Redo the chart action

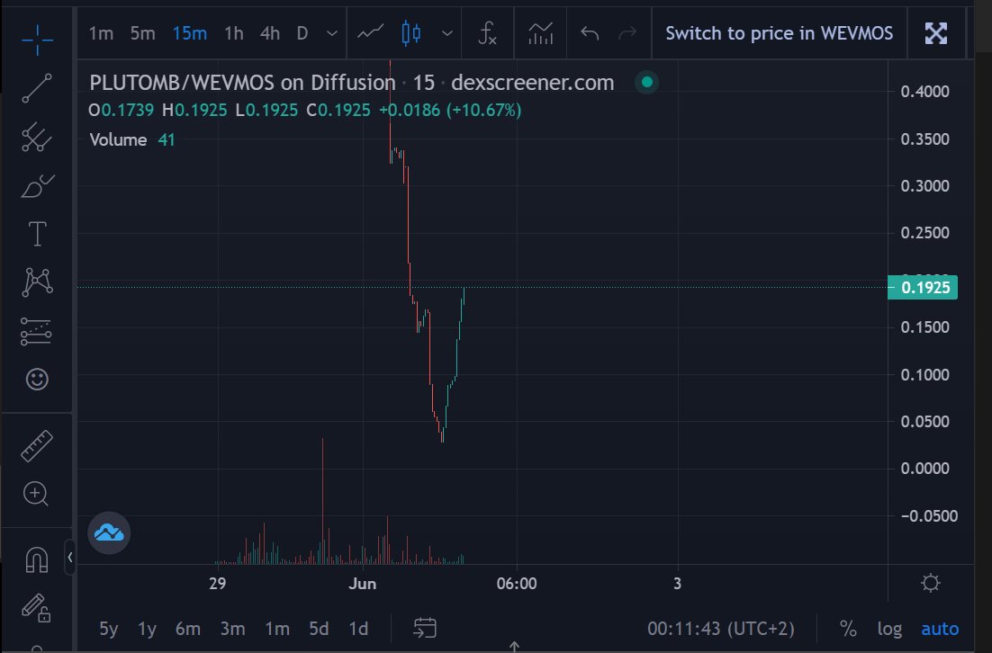coord(627,33)
